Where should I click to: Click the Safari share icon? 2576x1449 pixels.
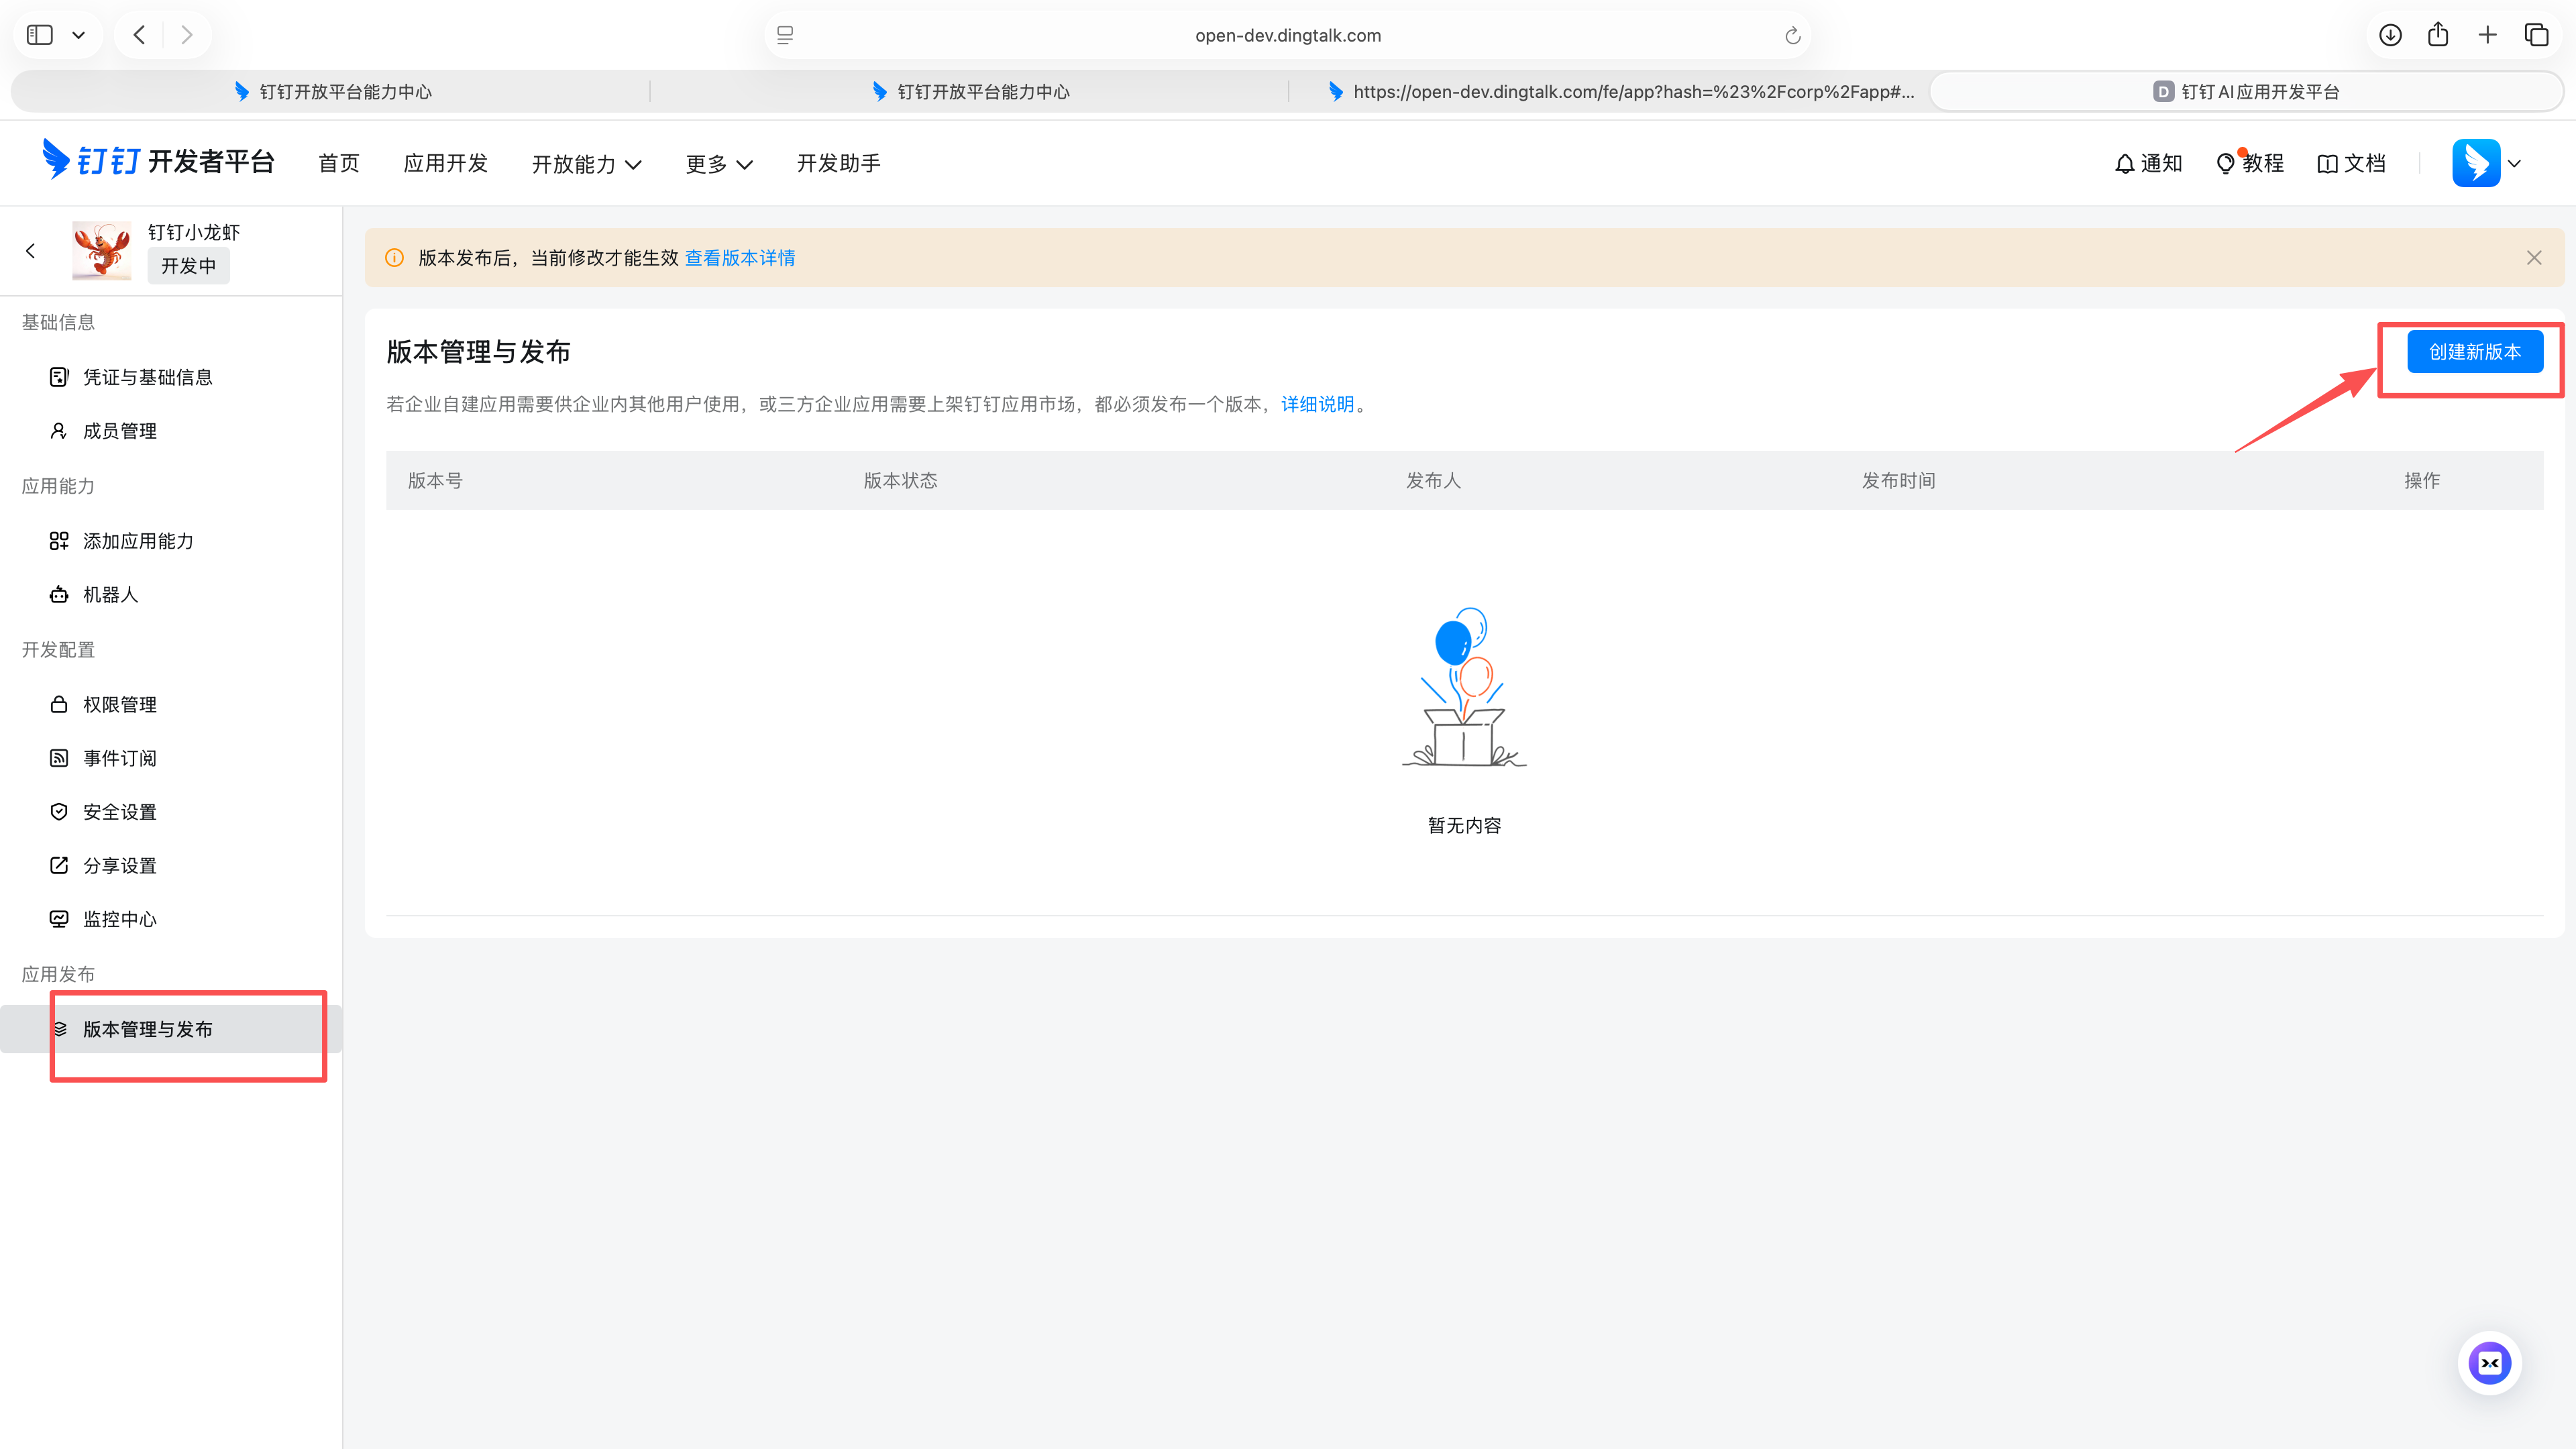click(x=2438, y=35)
